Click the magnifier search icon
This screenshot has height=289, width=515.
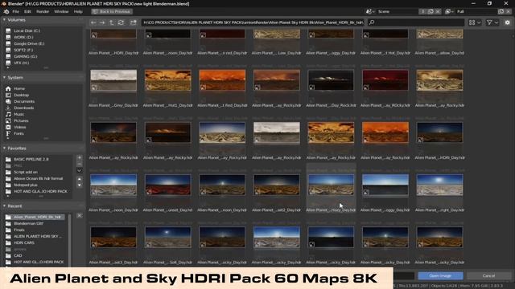click(x=372, y=22)
